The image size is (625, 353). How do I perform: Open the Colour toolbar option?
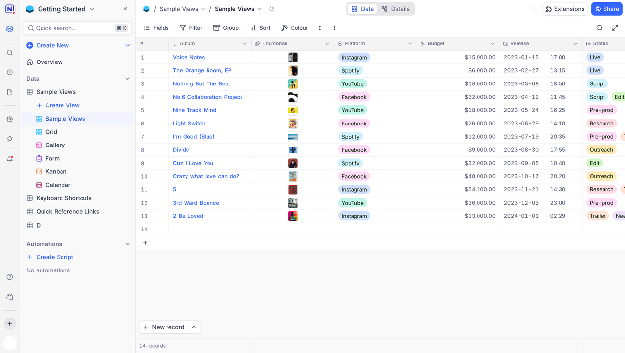click(x=294, y=28)
